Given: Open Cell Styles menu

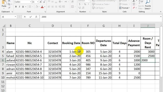Looking at the screenshot, I should click(x=99, y=8).
